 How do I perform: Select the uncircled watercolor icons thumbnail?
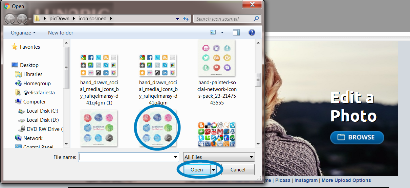pyautogui.click(x=99, y=128)
